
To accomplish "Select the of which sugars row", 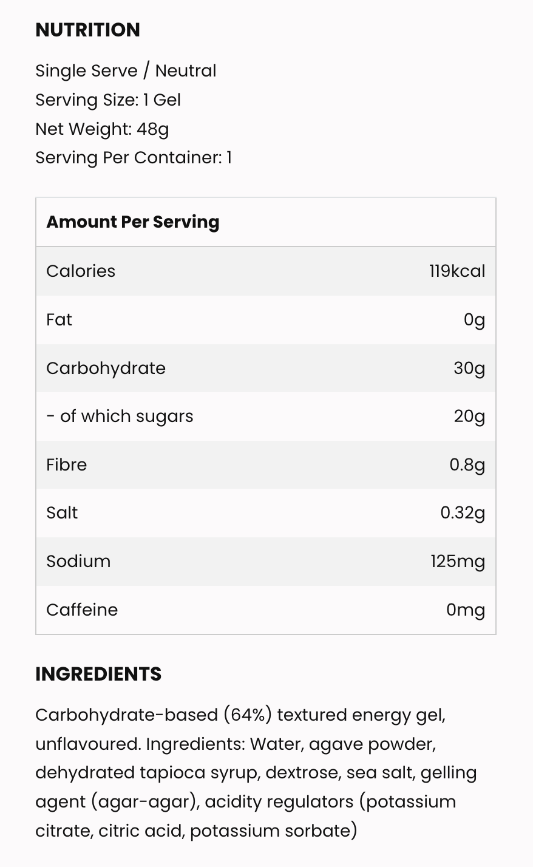I will point(266,416).
